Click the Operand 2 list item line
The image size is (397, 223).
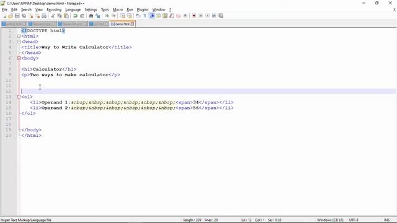click(132, 108)
